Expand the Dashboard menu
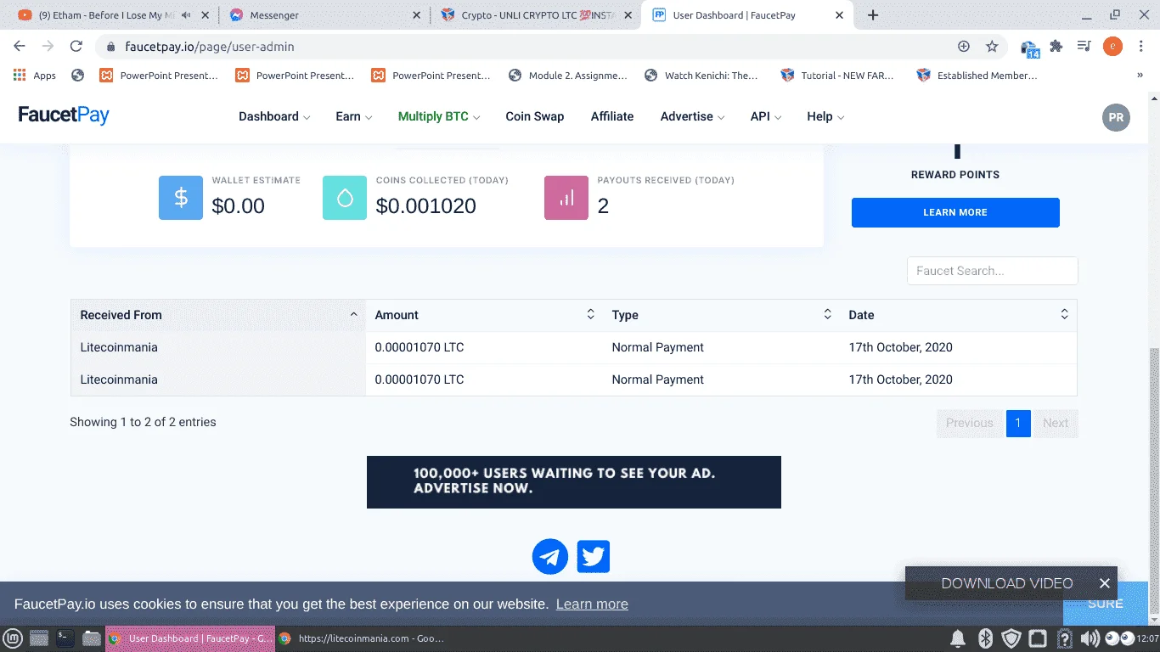 point(274,116)
